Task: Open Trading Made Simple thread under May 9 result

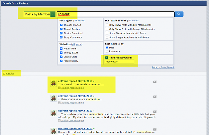Action: [72, 88]
